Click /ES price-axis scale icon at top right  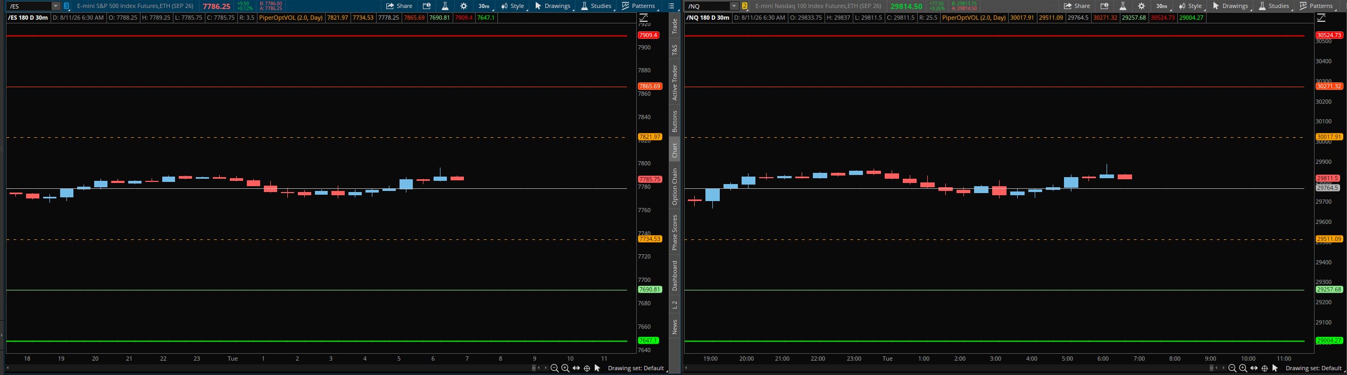643,18
